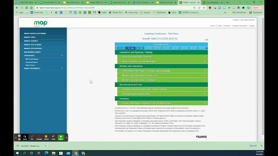Viewport: 278px width, 156px height.
Task: Reload the page in Chrome
Action: coord(26,8)
